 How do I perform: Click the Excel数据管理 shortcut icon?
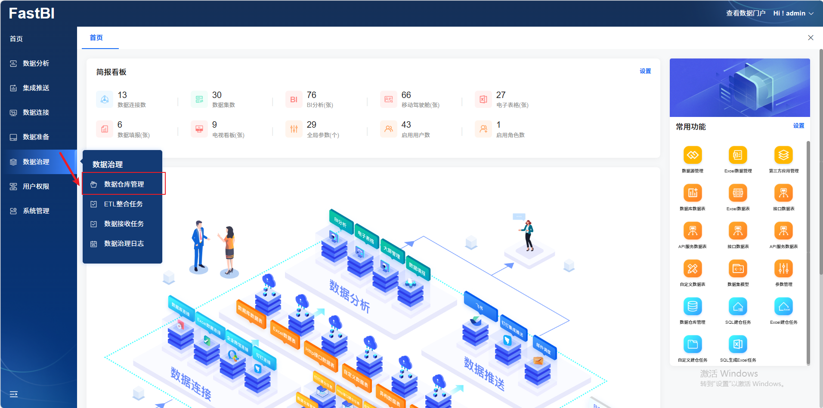click(738, 155)
